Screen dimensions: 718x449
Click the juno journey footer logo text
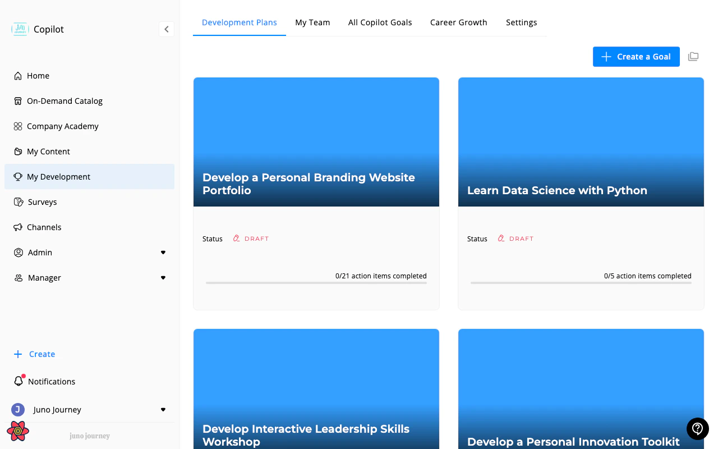[x=90, y=436]
